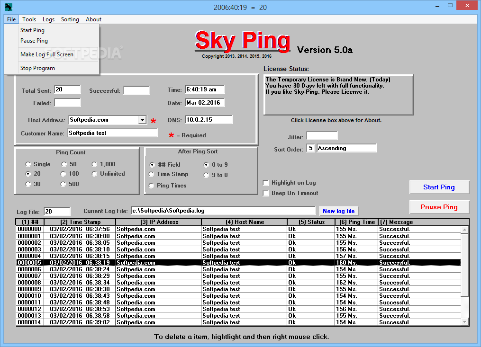481x347 pixels.
Task: Click the Current Log File path field
Action: 223,211
